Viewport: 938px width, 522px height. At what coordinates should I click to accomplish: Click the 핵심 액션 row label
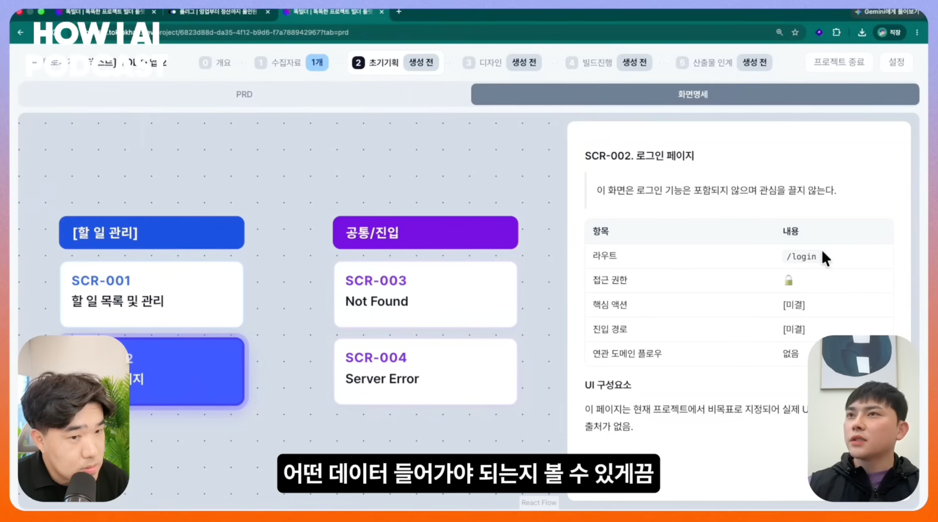pos(609,304)
